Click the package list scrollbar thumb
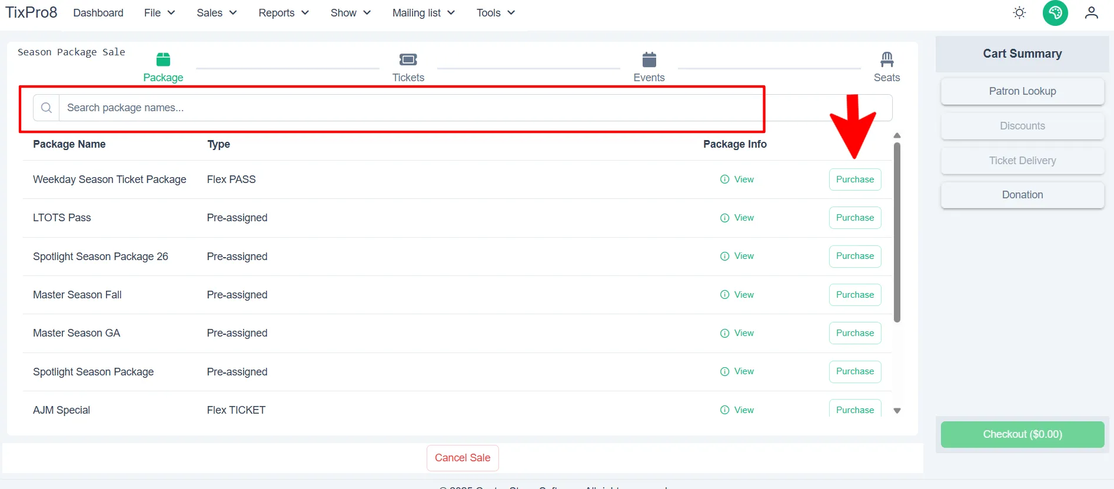The width and height of the screenshot is (1114, 489). [897, 232]
